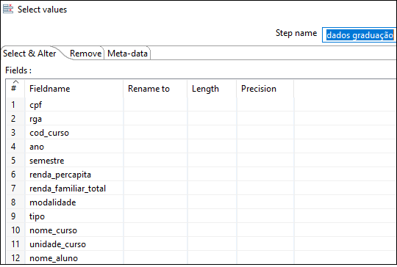Switch to the Remove tab
Screen dimensions: 397x267
pos(85,54)
